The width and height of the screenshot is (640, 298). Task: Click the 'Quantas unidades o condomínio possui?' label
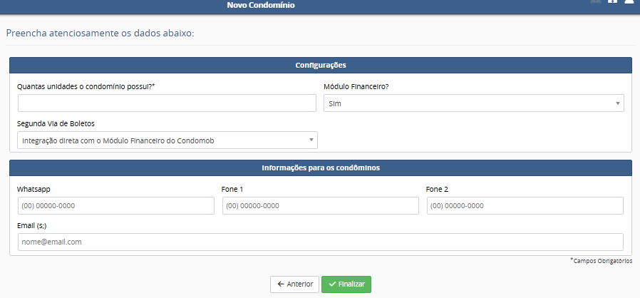tap(86, 87)
